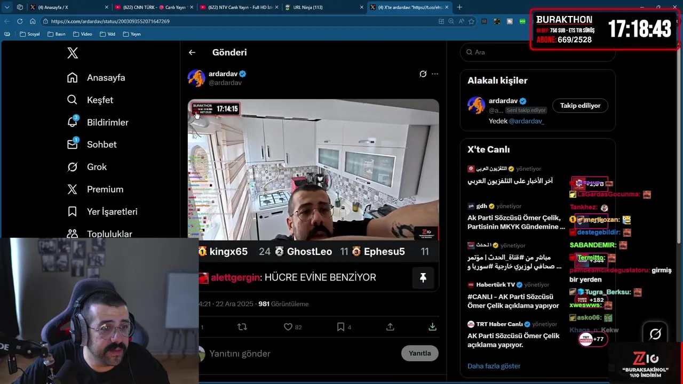Click the repost icon under the post
Image resolution: width=683 pixels, height=384 pixels.
coord(242,327)
